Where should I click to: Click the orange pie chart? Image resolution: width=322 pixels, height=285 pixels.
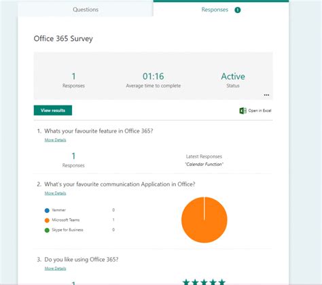tap(204, 220)
